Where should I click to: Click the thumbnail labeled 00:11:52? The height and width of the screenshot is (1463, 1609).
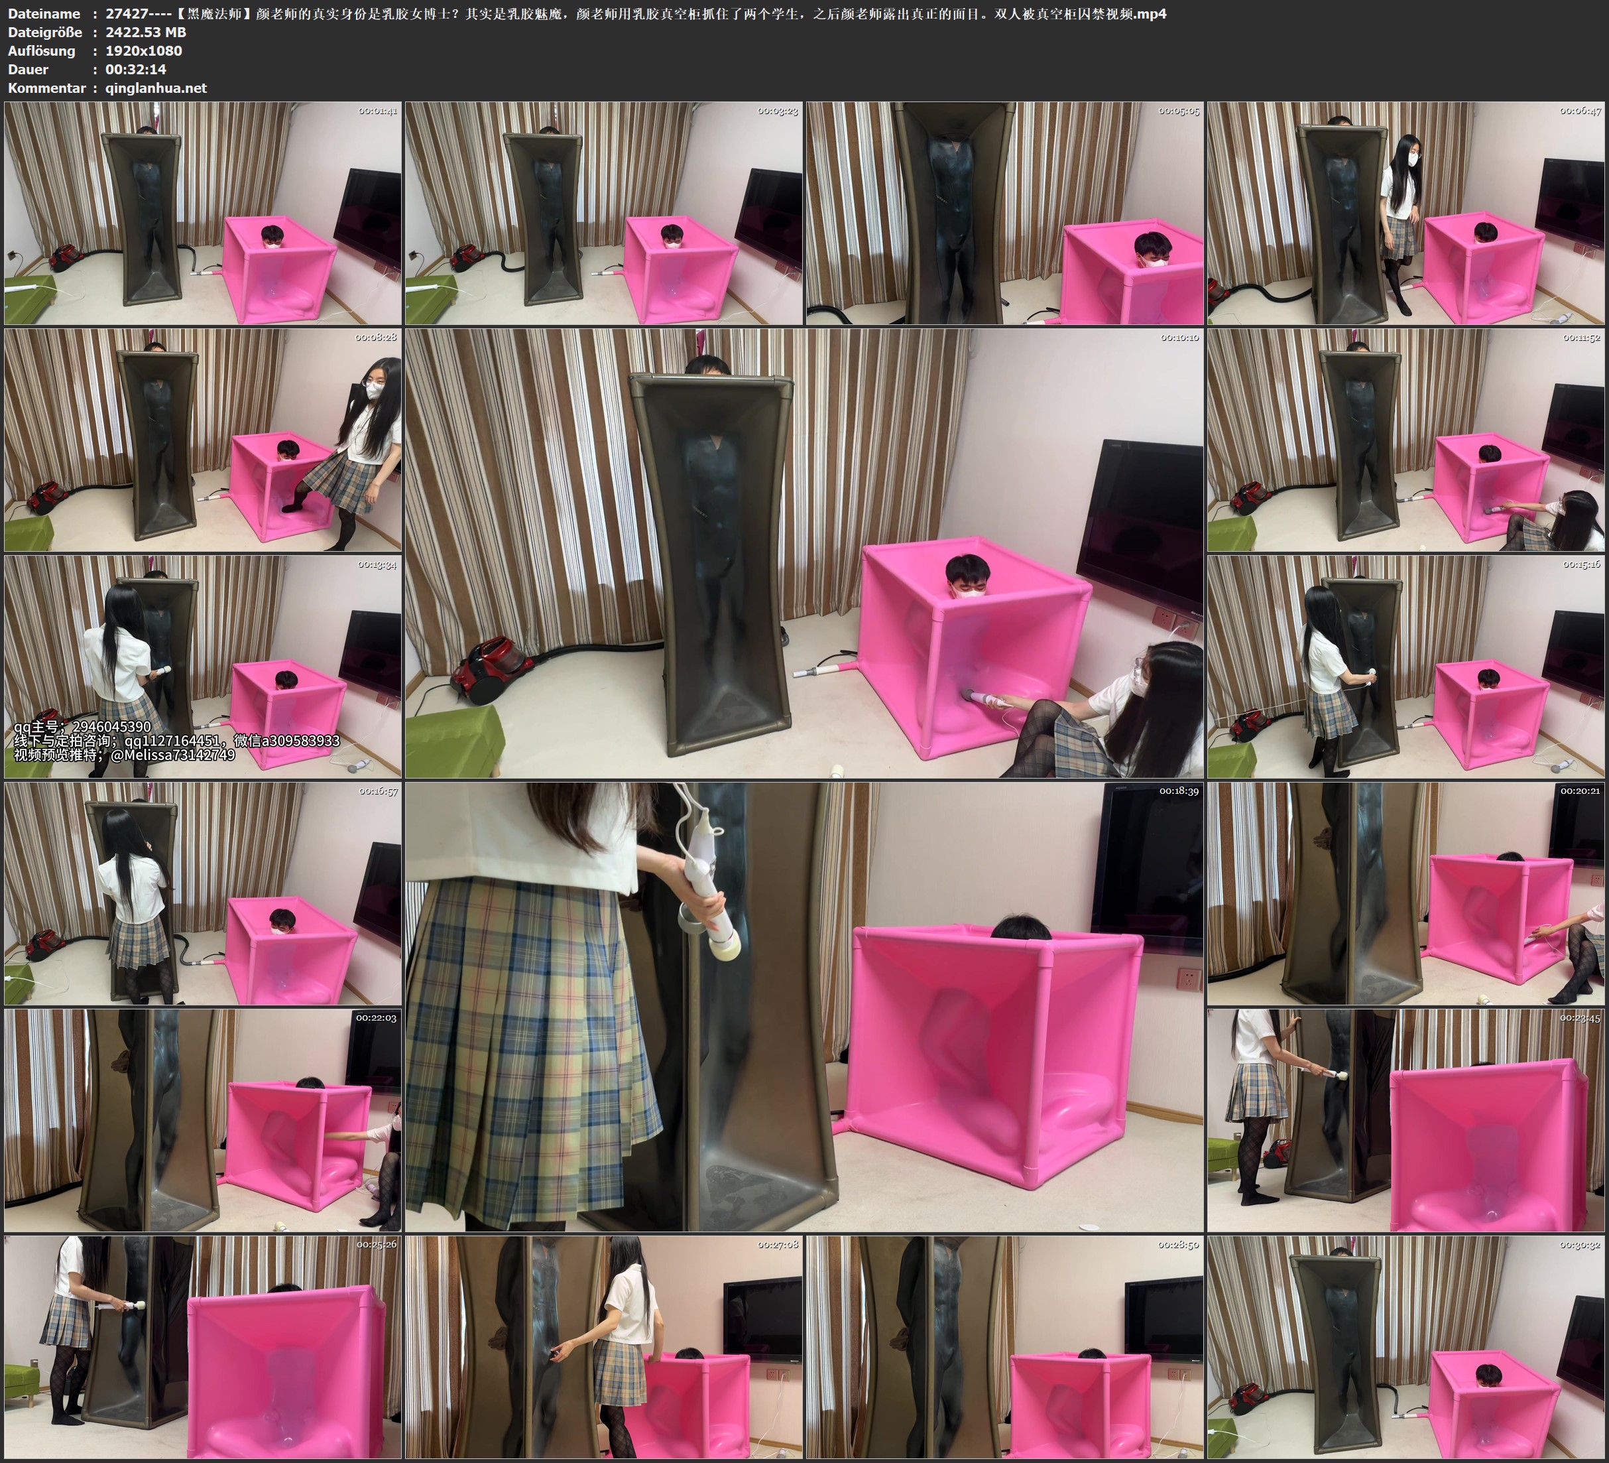point(1405,440)
